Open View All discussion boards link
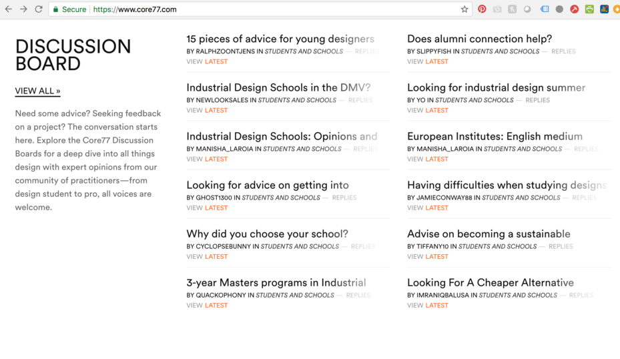Viewport: 620px width, 359px height. 37,91
